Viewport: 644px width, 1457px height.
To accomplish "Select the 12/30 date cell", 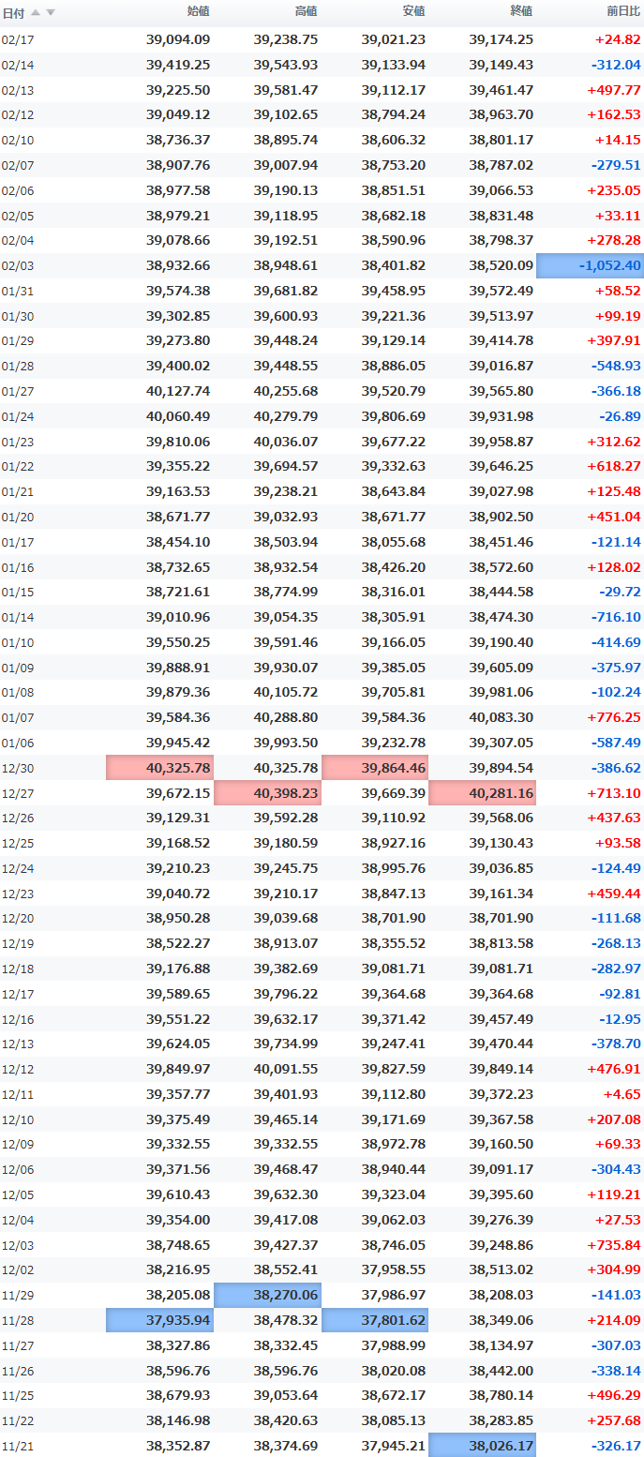I will [17, 768].
